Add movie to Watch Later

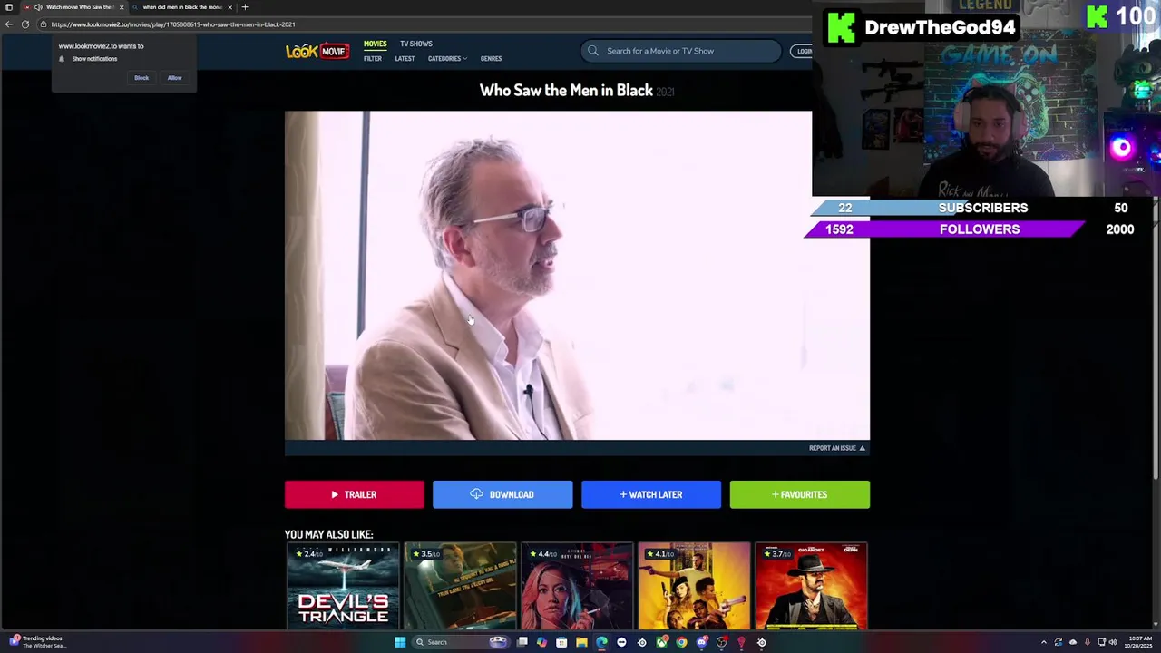(x=651, y=494)
